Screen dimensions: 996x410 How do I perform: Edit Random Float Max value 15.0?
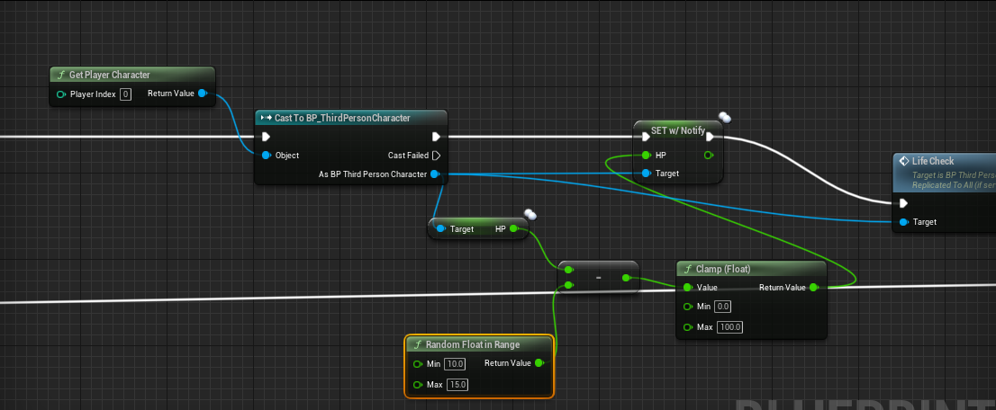point(457,385)
